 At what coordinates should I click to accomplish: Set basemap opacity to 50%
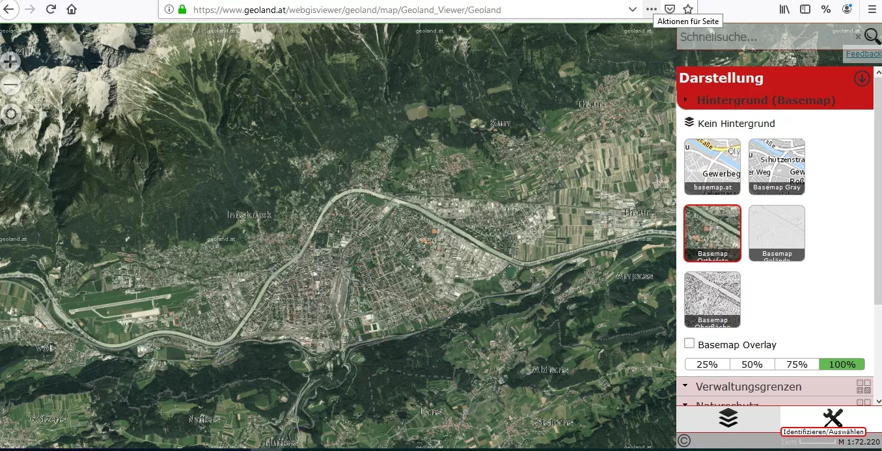[x=752, y=364]
